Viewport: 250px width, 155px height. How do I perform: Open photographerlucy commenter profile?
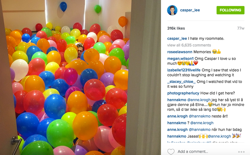point(183,93)
